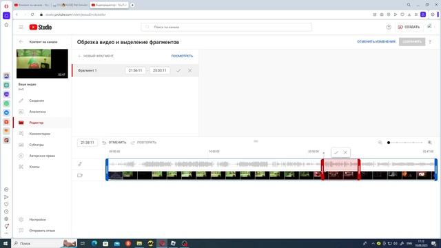The width and height of the screenshot is (441, 248).
Task: Click the current time field 21:38:11
Action: tap(88, 143)
